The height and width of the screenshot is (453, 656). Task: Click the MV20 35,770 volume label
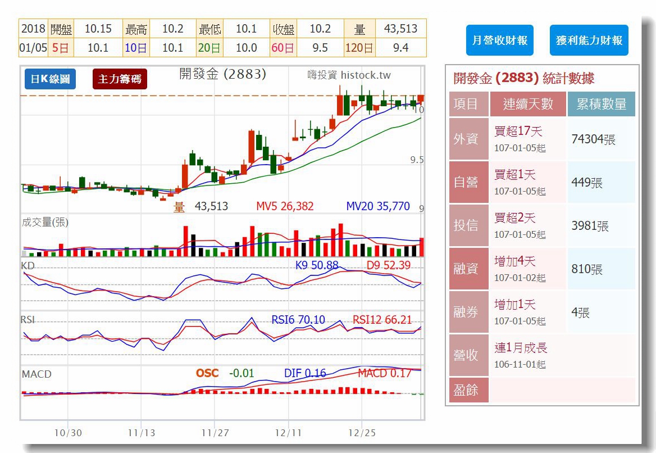tap(378, 206)
